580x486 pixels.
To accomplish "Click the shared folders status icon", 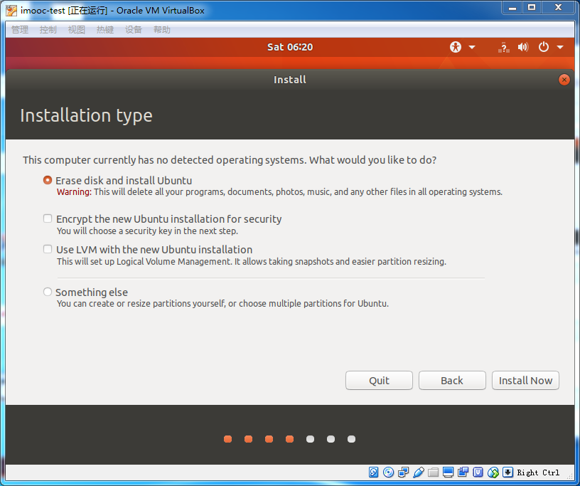I will (433, 472).
